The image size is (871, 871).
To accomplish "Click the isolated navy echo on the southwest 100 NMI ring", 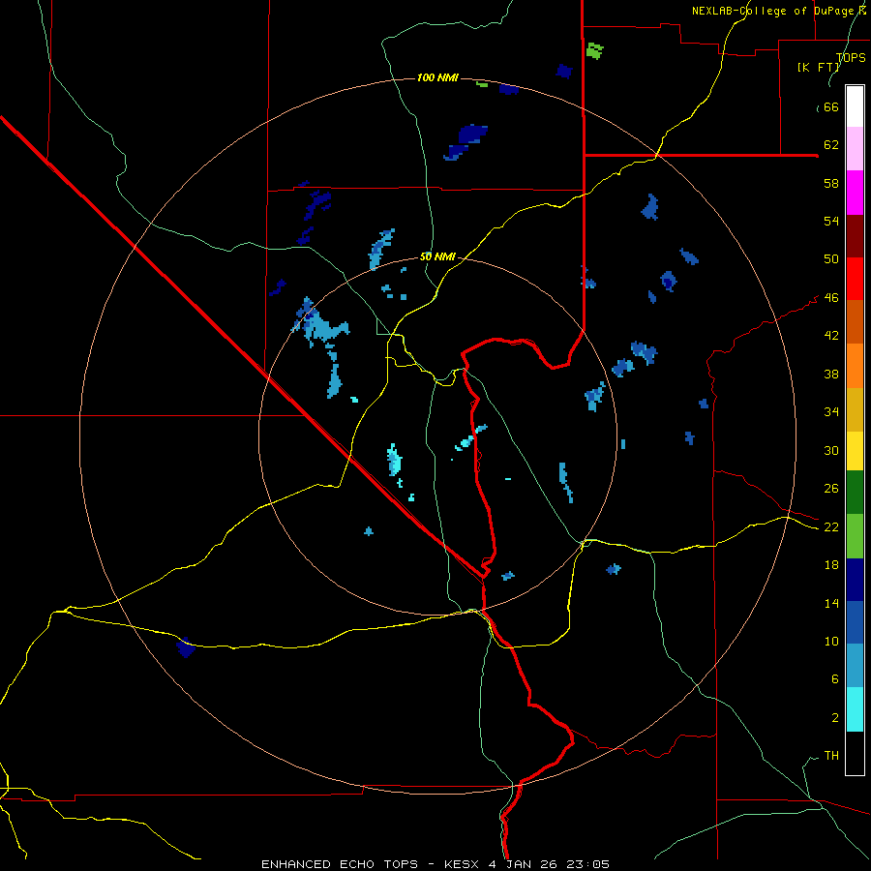I will click(186, 647).
